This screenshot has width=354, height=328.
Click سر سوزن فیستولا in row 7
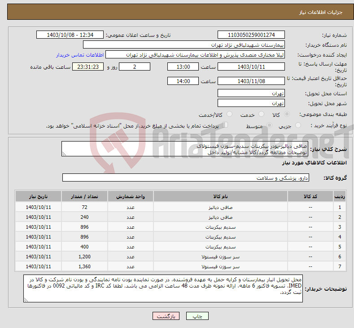[220, 266]
